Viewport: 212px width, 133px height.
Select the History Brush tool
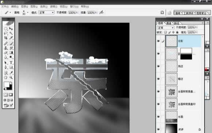11,48
